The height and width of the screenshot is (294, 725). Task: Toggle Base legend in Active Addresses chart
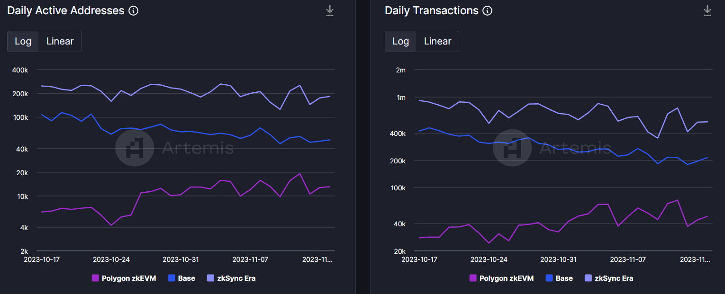click(x=181, y=278)
